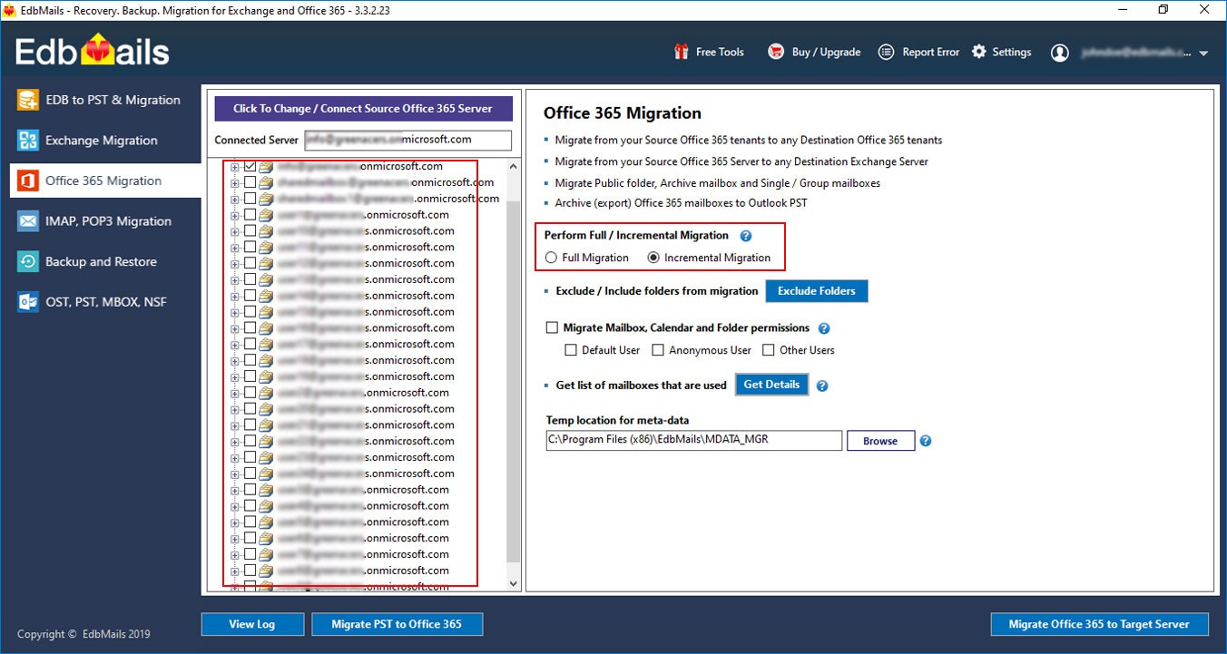Click Migrate PST to Office 365

[397, 624]
